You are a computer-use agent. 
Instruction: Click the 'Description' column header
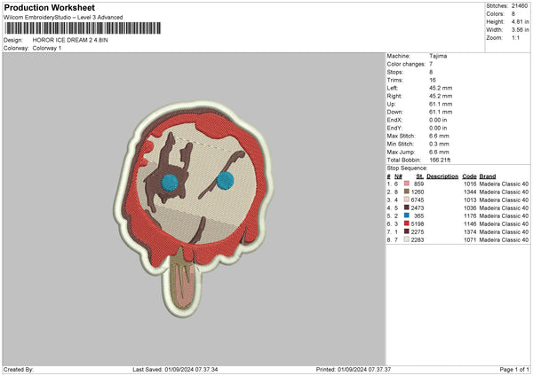coord(442,176)
